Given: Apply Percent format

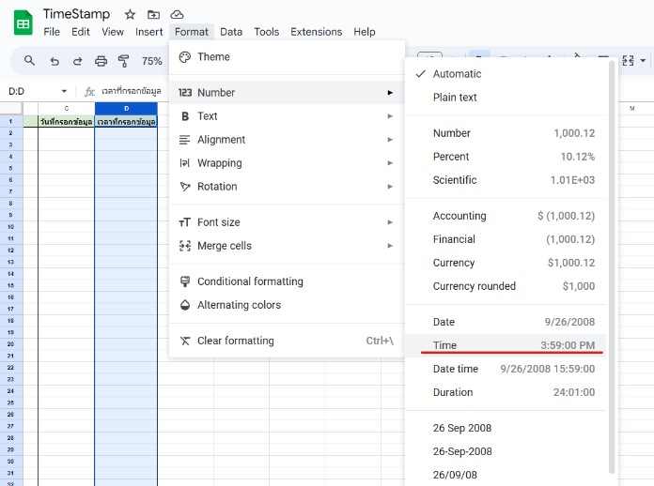Looking at the screenshot, I should pos(506,157).
